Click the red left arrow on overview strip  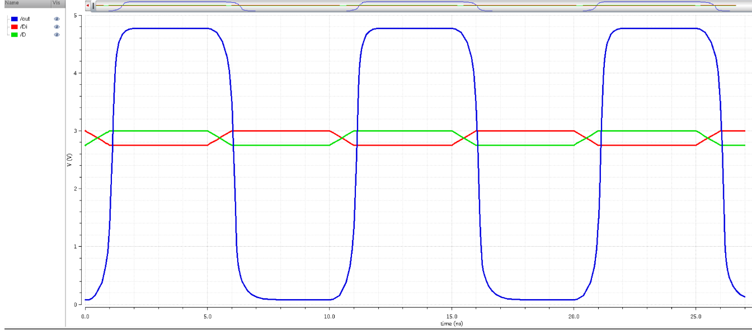(87, 6)
